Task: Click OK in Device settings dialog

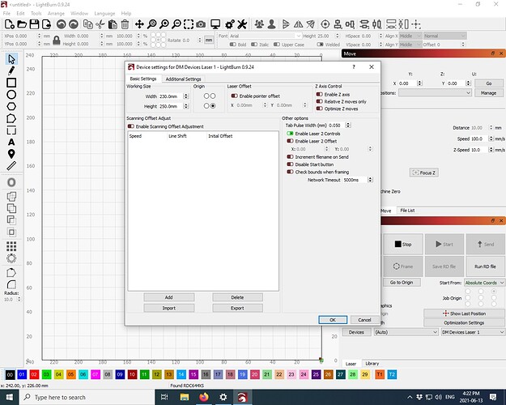Action: (x=333, y=320)
